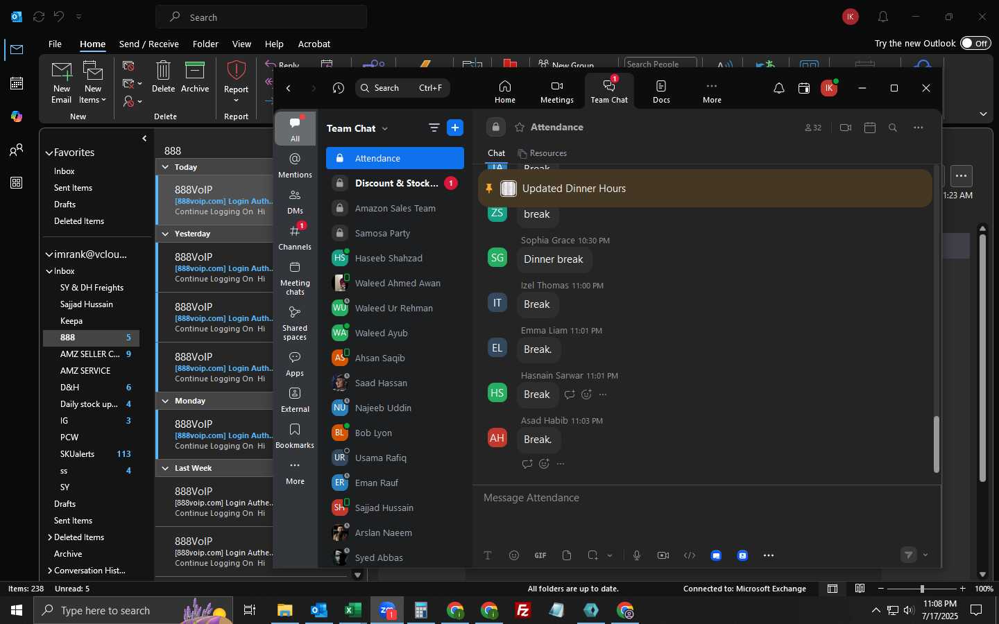Open the Mentions section in Zoom sidebar
The width and height of the screenshot is (999, 624).
tap(295, 166)
